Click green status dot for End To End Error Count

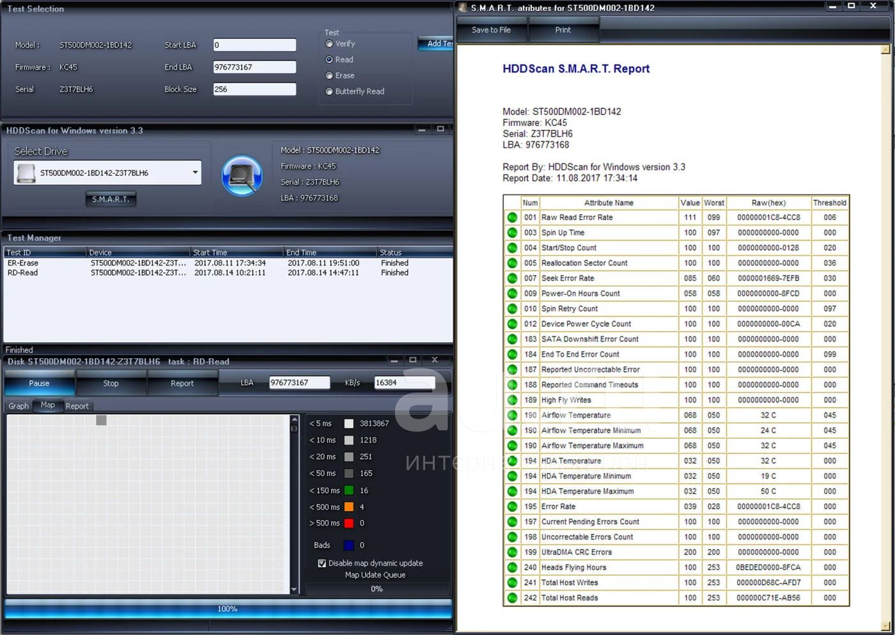click(x=512, y=354)
